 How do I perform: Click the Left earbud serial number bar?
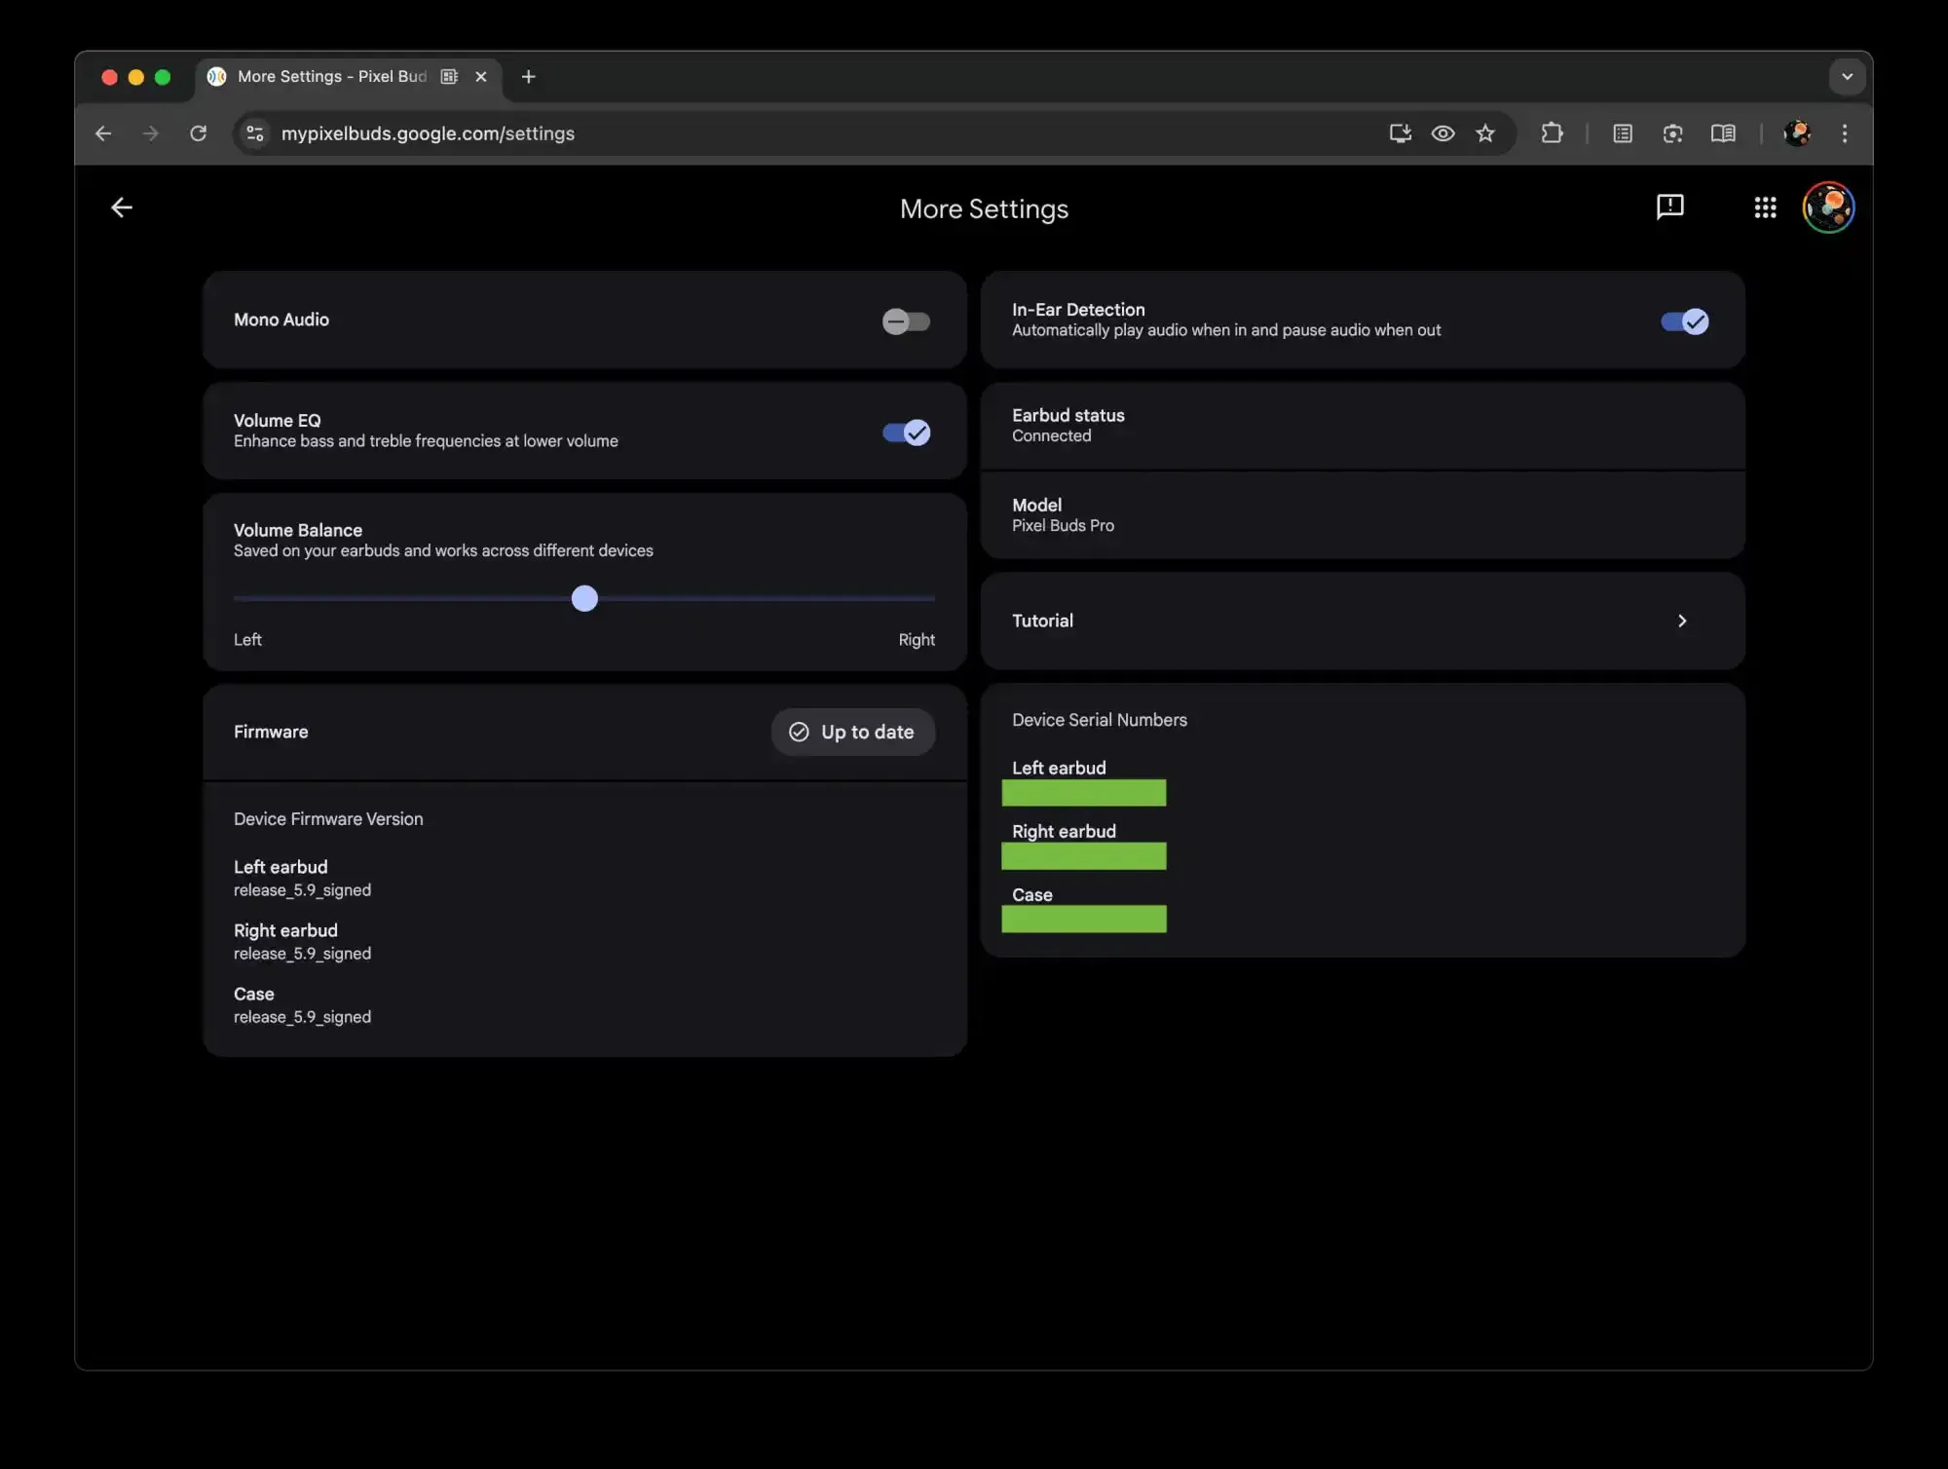1084,792
